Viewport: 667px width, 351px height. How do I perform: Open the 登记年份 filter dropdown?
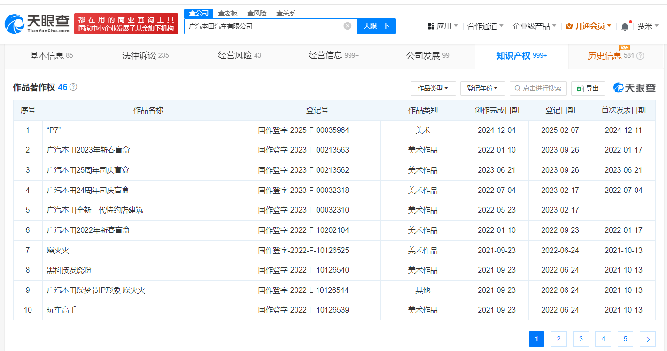point(482,88)
